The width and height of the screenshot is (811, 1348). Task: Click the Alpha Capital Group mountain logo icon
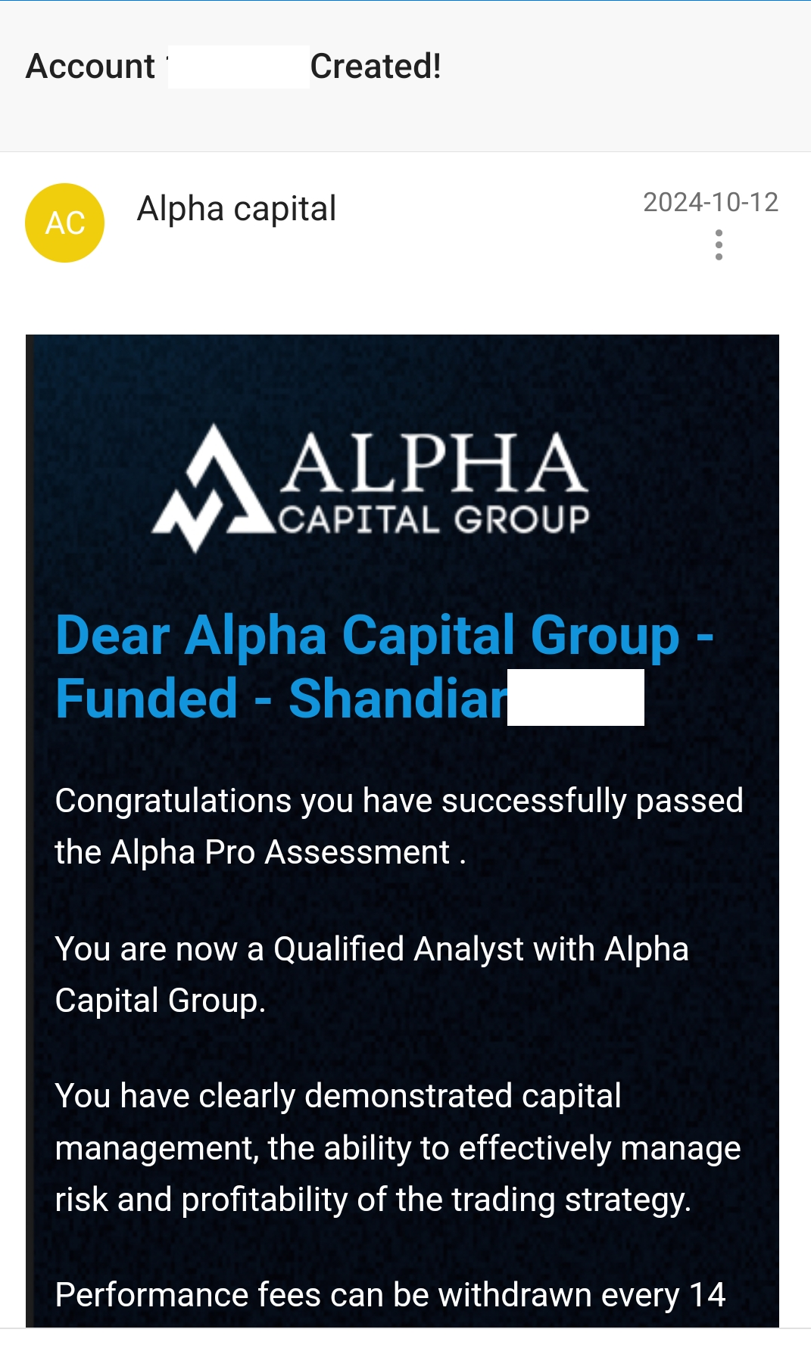(211, 488)
